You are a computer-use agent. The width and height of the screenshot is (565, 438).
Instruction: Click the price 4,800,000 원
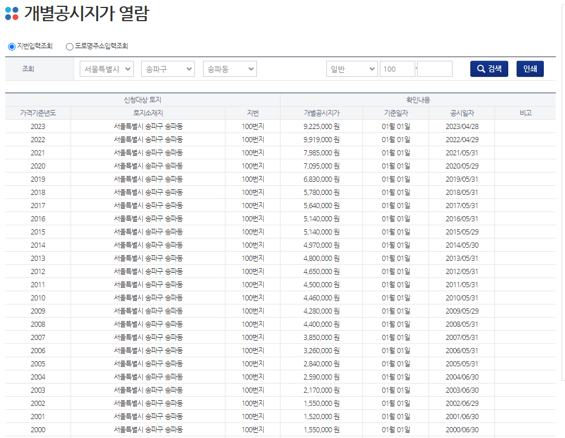[x=321, y=258]
